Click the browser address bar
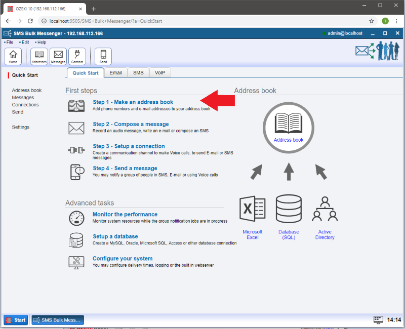 202,21
